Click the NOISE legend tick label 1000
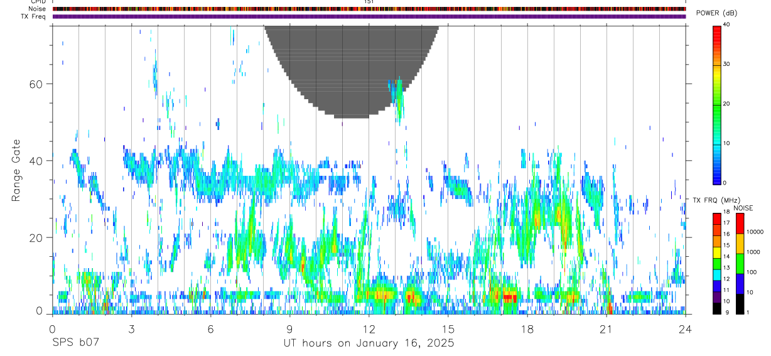The height and width of the screenshot is (356, 771). coord(753,252)
